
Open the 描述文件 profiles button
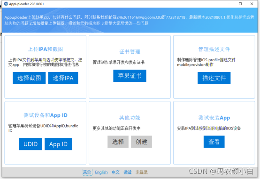click(214, 78)
